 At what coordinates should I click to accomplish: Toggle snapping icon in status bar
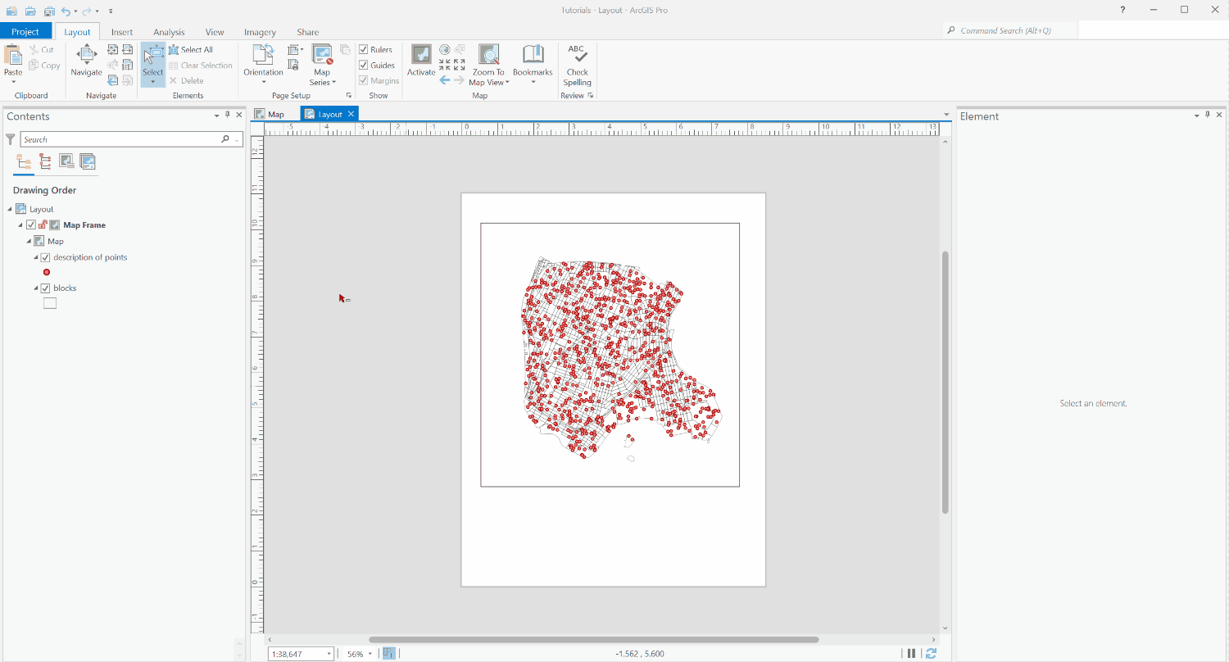(388, 653)
